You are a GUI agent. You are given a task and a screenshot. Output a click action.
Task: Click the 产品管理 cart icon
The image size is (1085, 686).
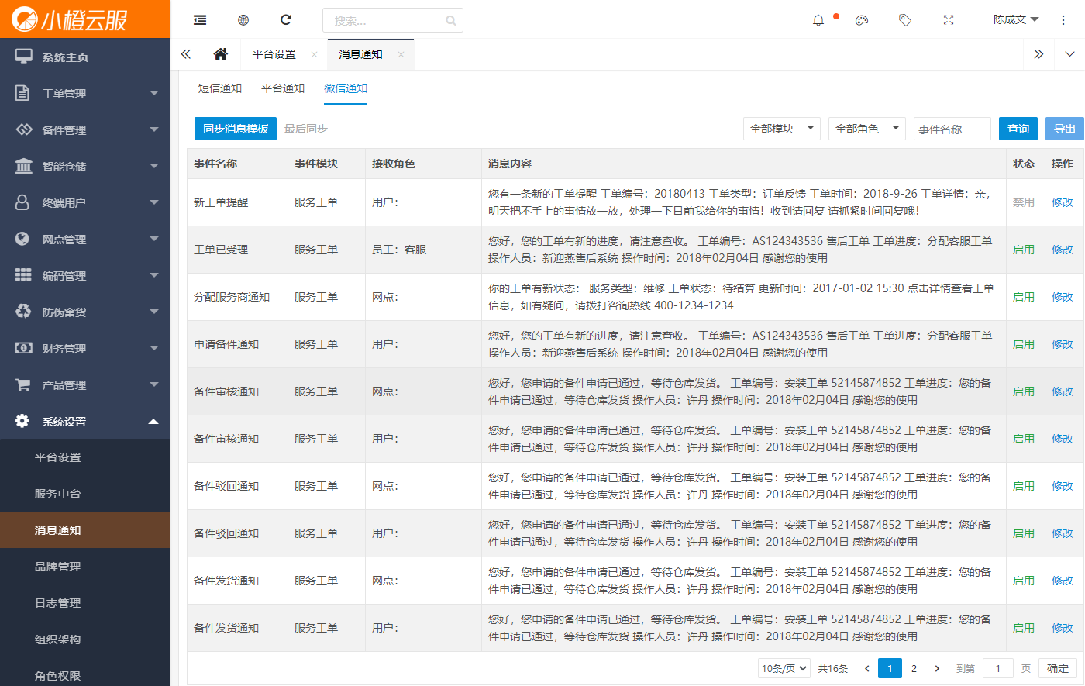23,384
